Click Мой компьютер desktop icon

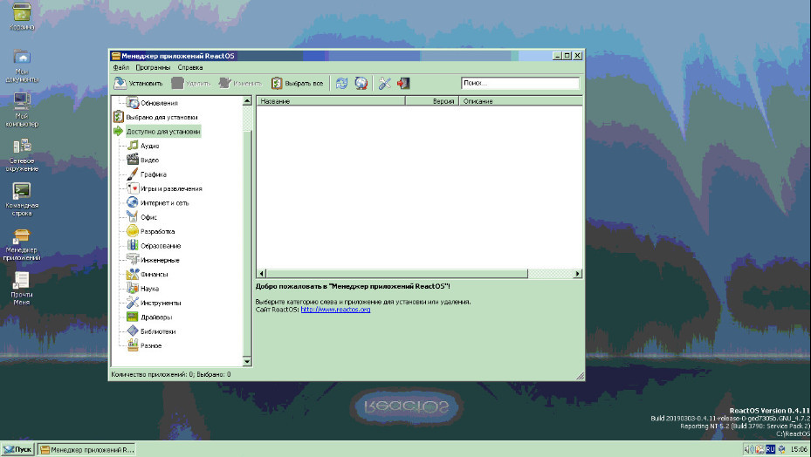point(22,110)
